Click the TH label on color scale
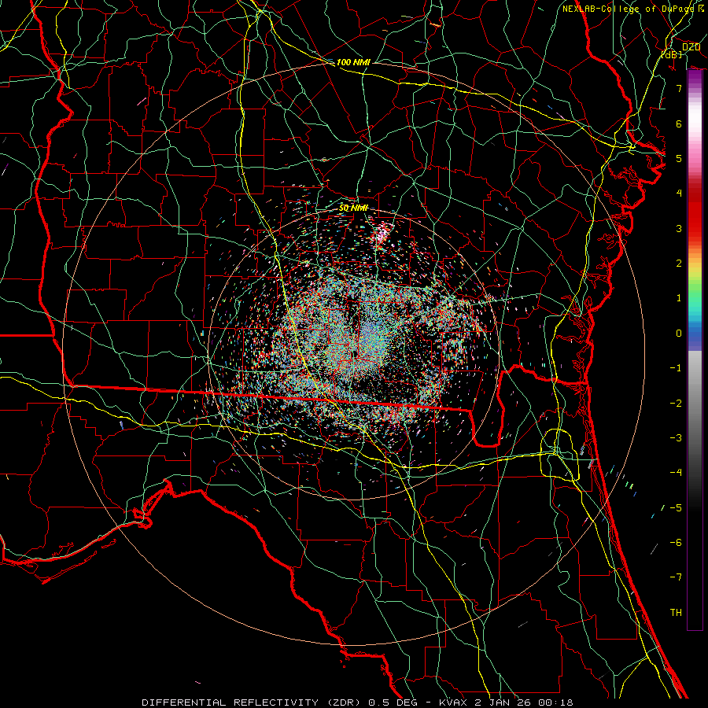The width and height of the screenshot is (708, 708). [x=676, y=613]
